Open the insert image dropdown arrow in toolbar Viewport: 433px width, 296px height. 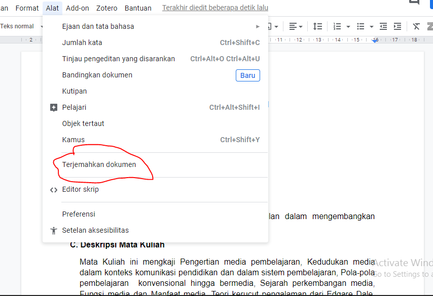pos(276,27)
